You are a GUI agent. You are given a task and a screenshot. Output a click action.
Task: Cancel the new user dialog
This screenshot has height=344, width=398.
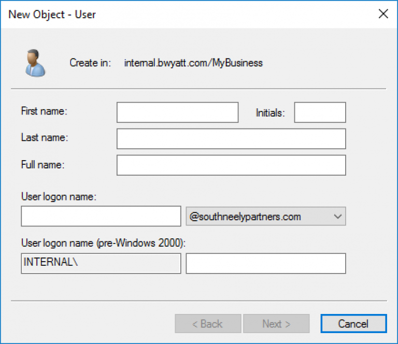(x=353, y=324)
